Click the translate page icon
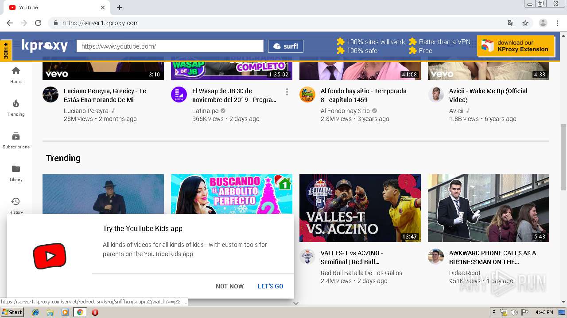 (511, 23)
